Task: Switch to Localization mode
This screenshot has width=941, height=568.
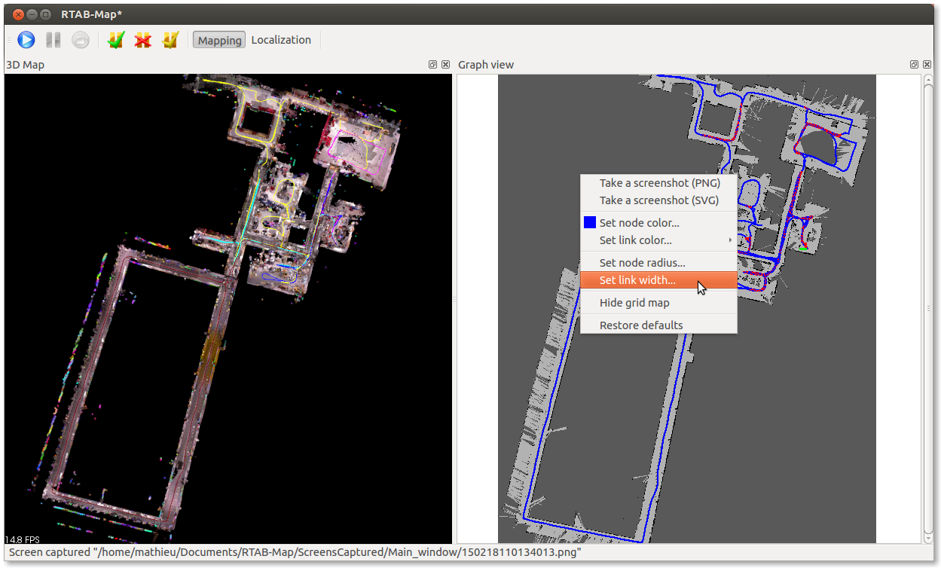Action: (281, 40)
